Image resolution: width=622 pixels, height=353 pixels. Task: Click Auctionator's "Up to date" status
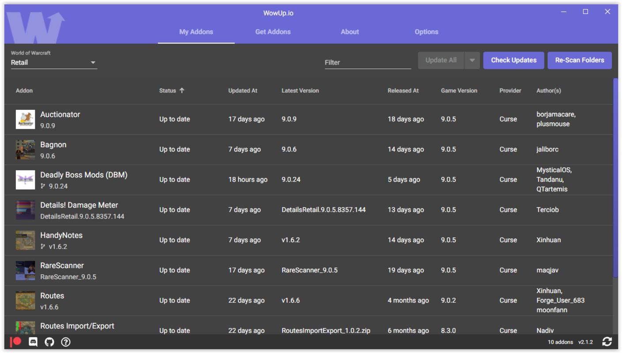[174, 119]
